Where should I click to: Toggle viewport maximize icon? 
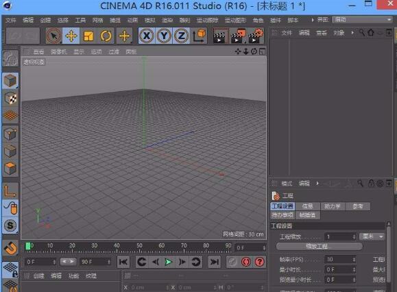[x=263, y=51]
